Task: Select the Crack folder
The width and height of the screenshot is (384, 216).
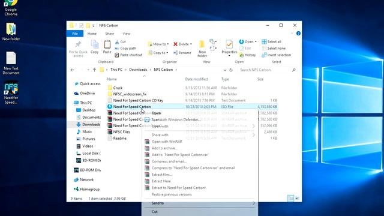Action: [115, 88]
